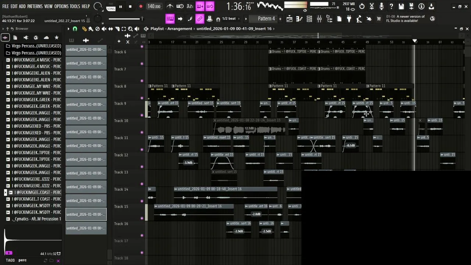Save the project with floppy icon

click(x=401, y=6)
